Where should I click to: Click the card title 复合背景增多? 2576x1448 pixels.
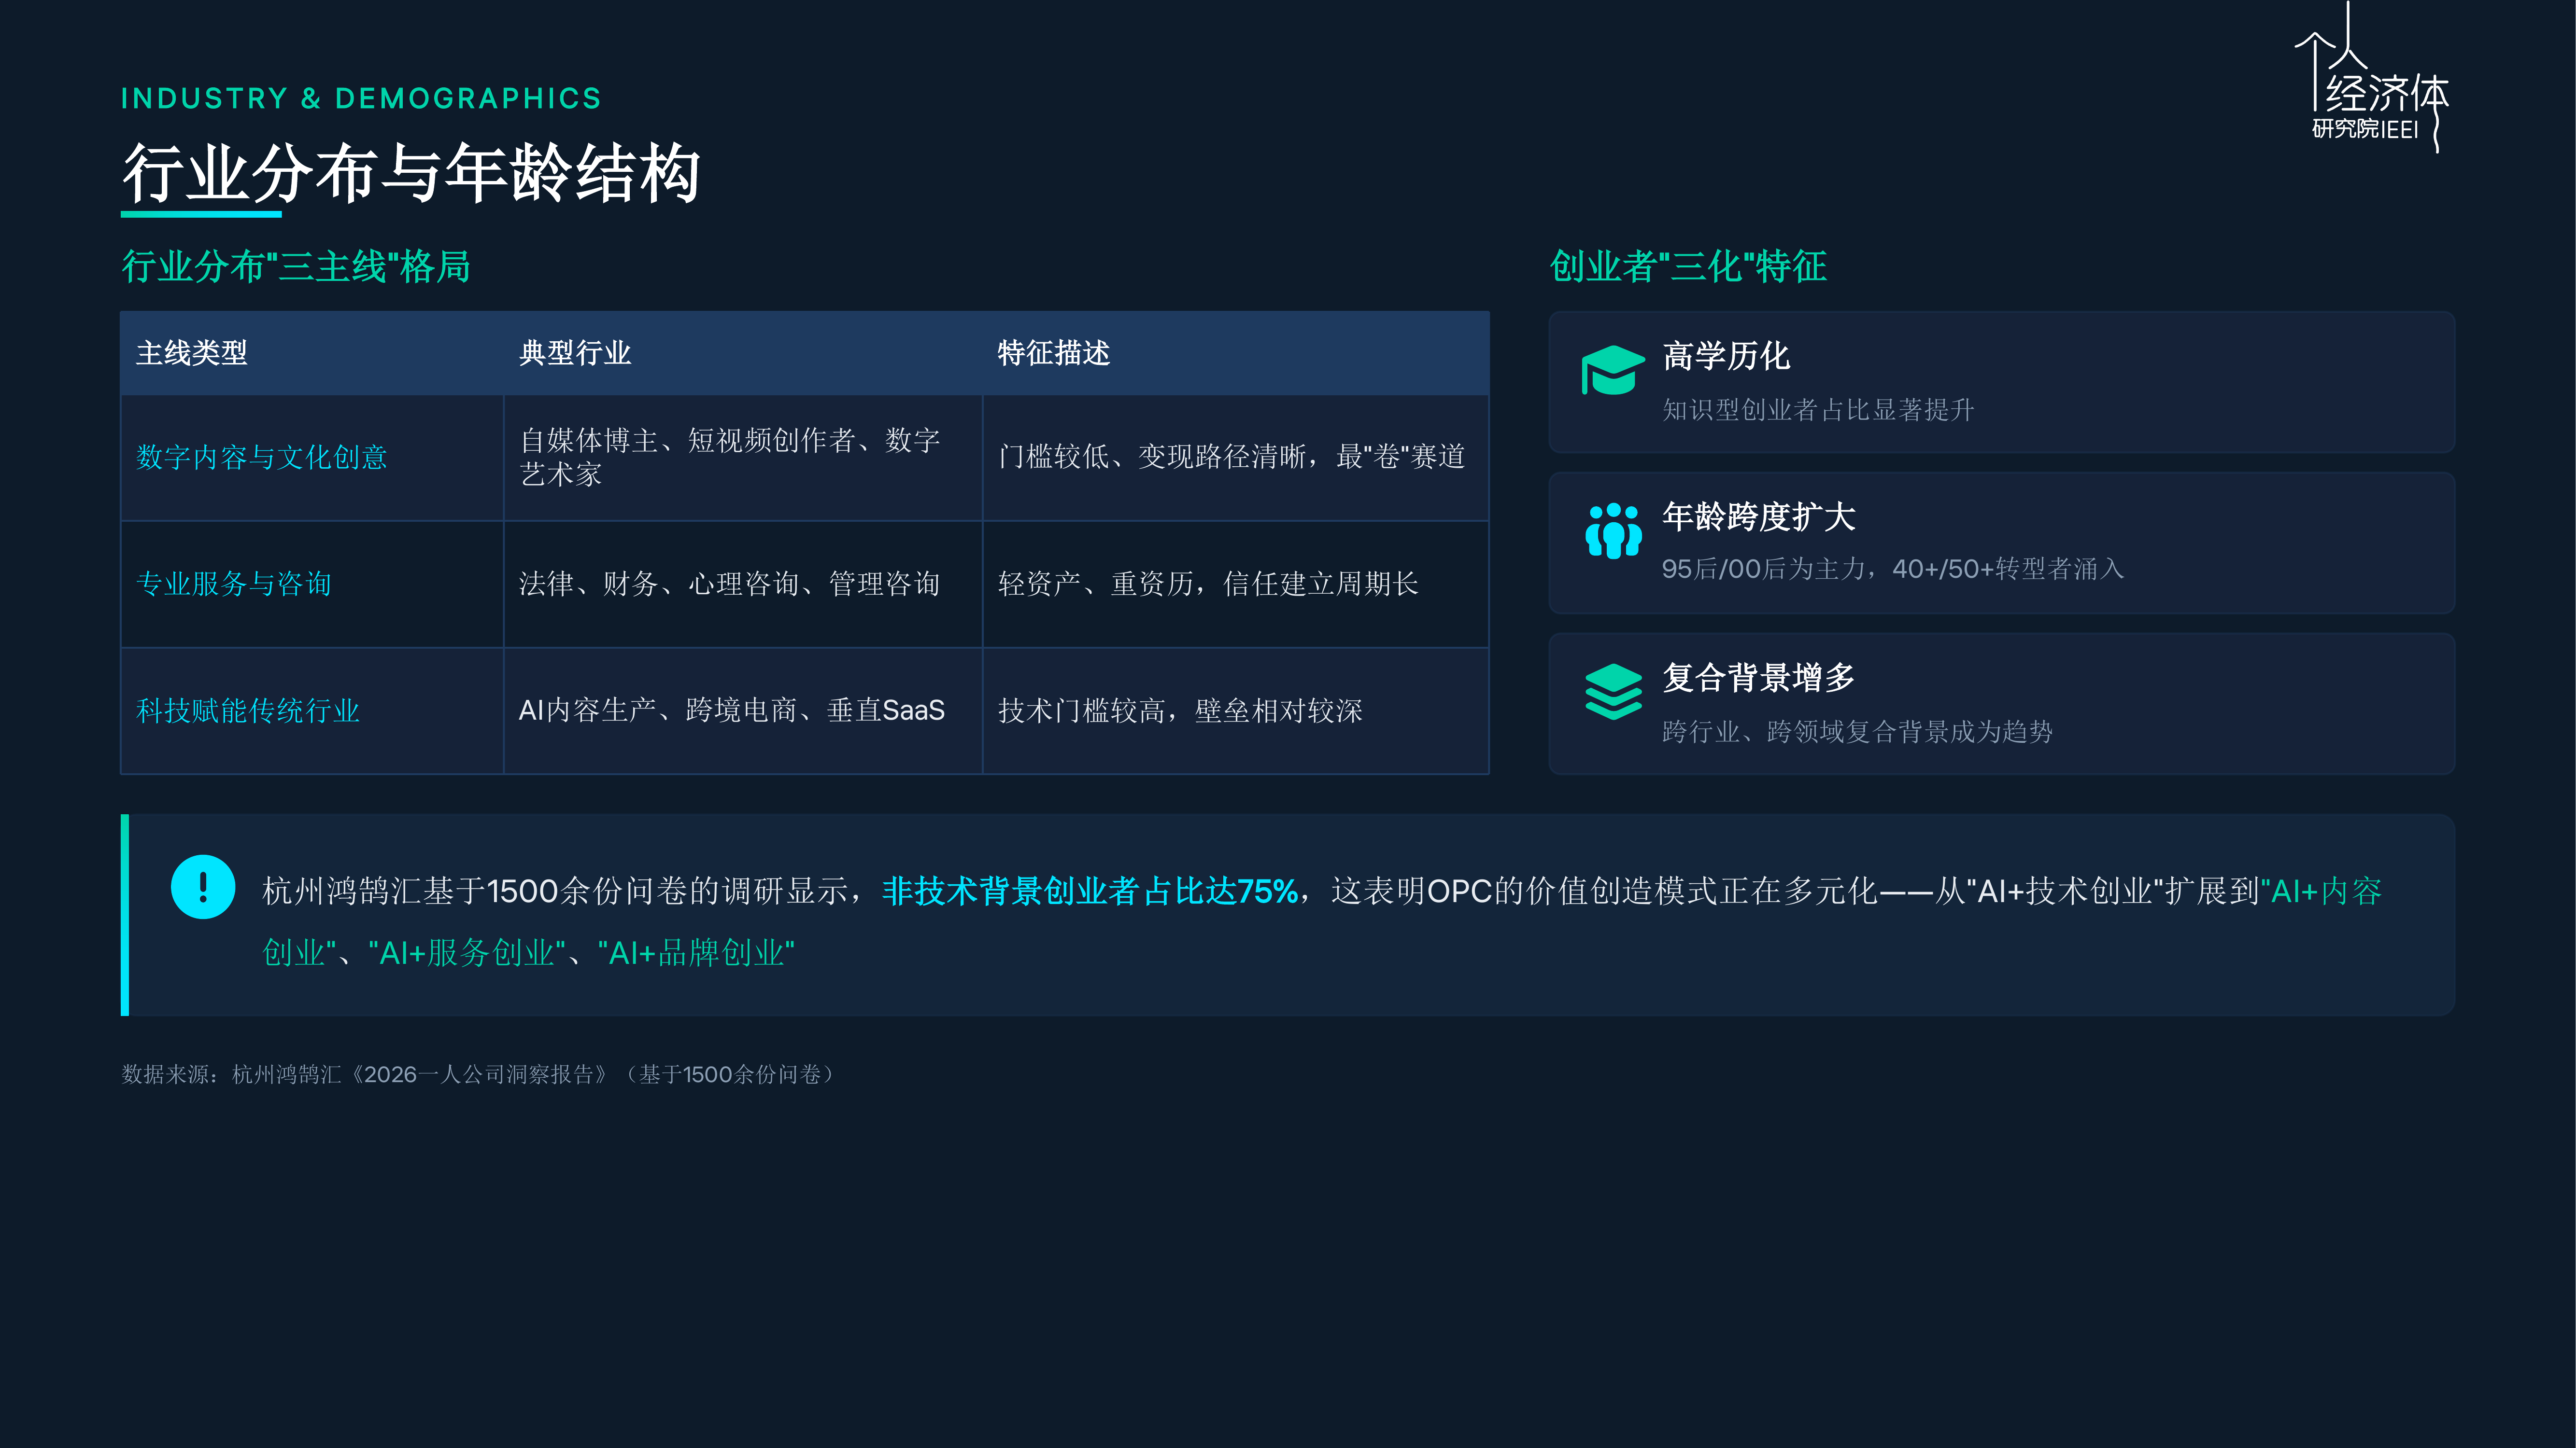(1759, 678)
